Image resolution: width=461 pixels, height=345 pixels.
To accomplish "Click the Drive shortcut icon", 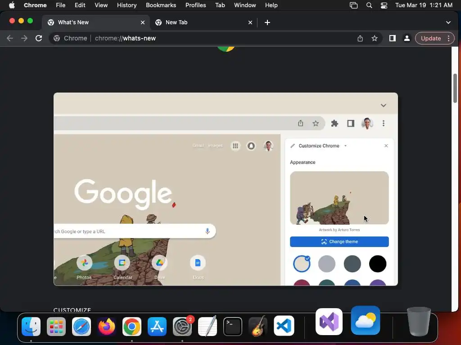I will point(160,262).
